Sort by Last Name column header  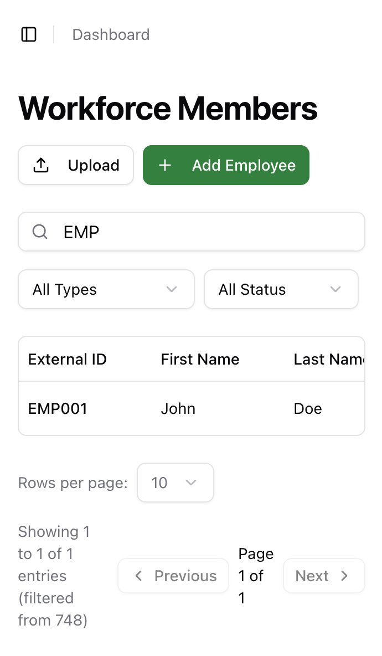pyautogui.click(x=328, y=359)
